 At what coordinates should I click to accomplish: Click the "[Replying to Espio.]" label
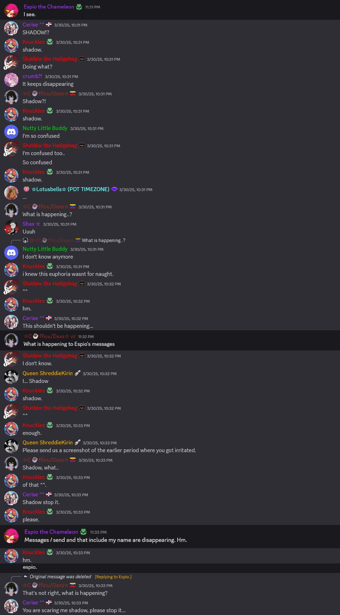tap(113, 577)
